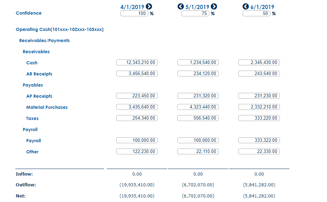Click Net value (19,935,410.00)
This screenshot has width=327, height=202.
(137, 196)
